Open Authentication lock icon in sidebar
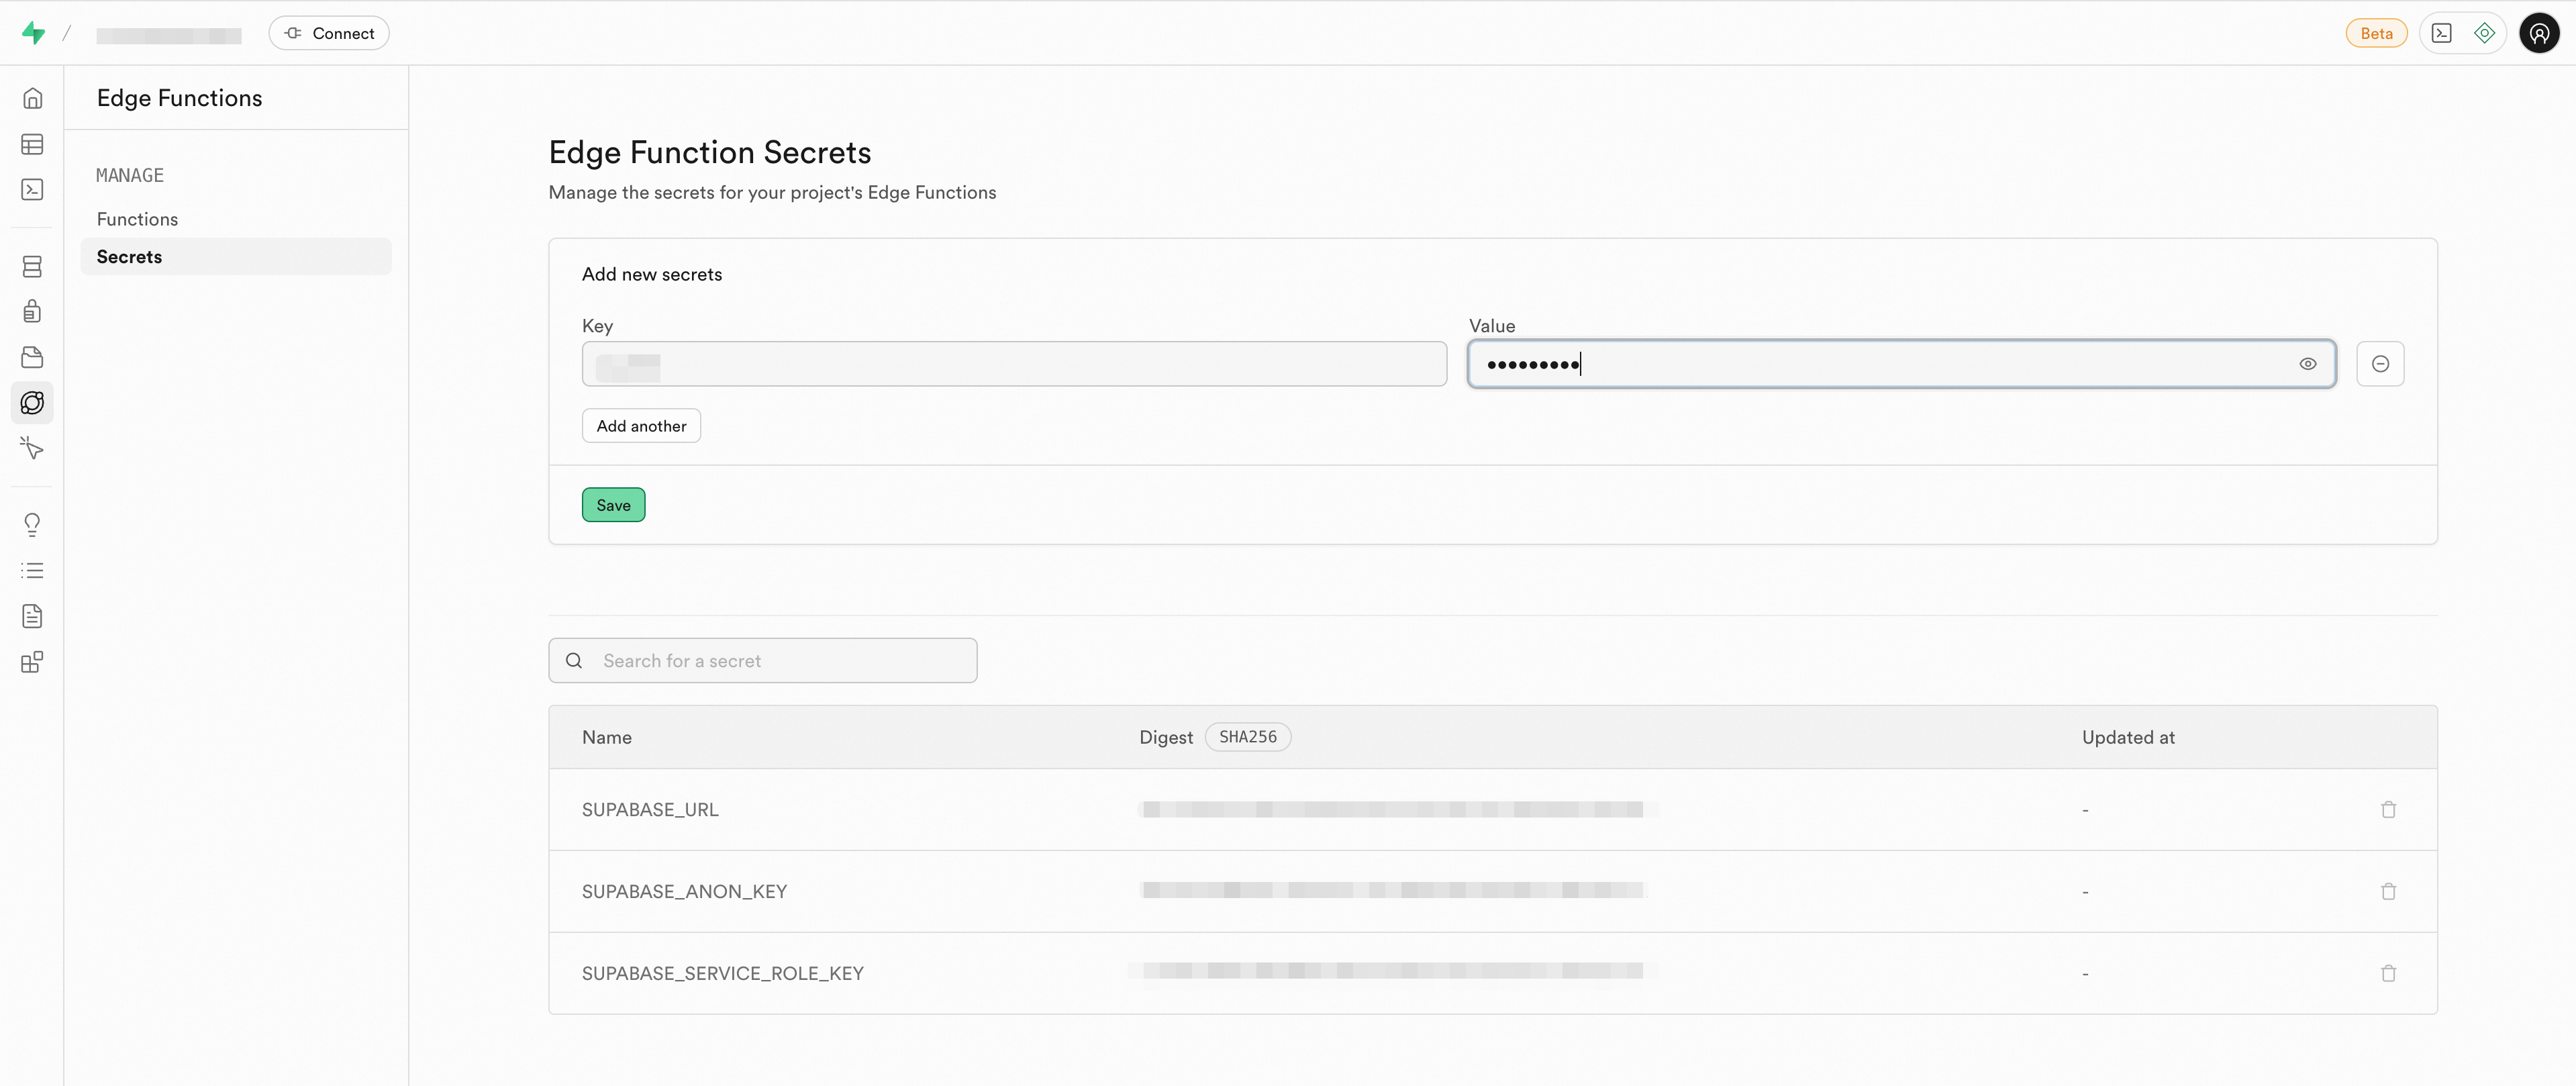The image size is (2576, 1086). (32, 311)
